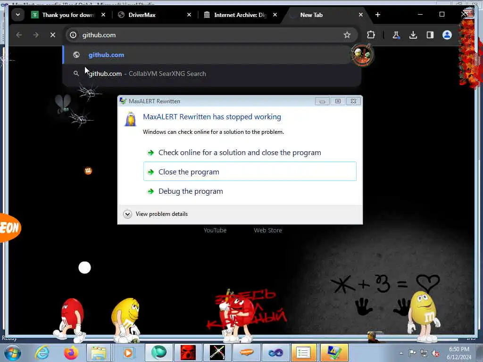Select the github.com URL suggestion
This screenshot has height=362, width=483.
[x=211, y=55]
